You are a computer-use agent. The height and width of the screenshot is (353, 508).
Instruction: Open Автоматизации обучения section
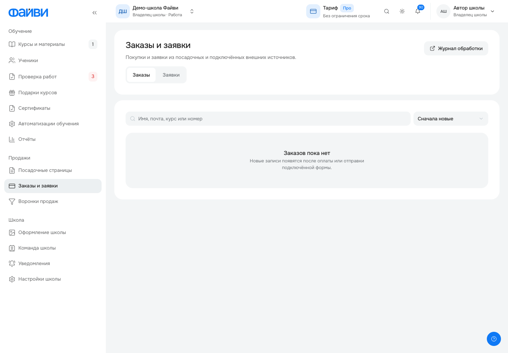click(x=53, y=124)
